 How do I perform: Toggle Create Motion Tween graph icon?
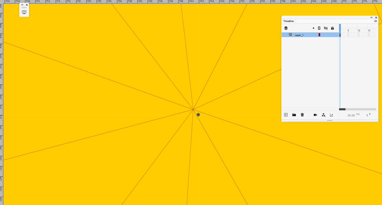tap(331, 115)
